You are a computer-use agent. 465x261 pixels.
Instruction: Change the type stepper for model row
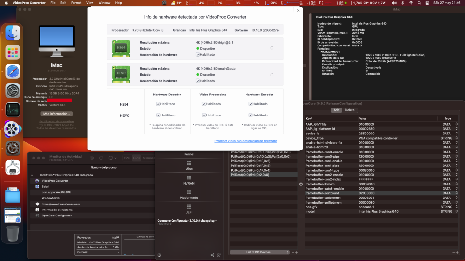pyautogui.click(x=457, y=212)
